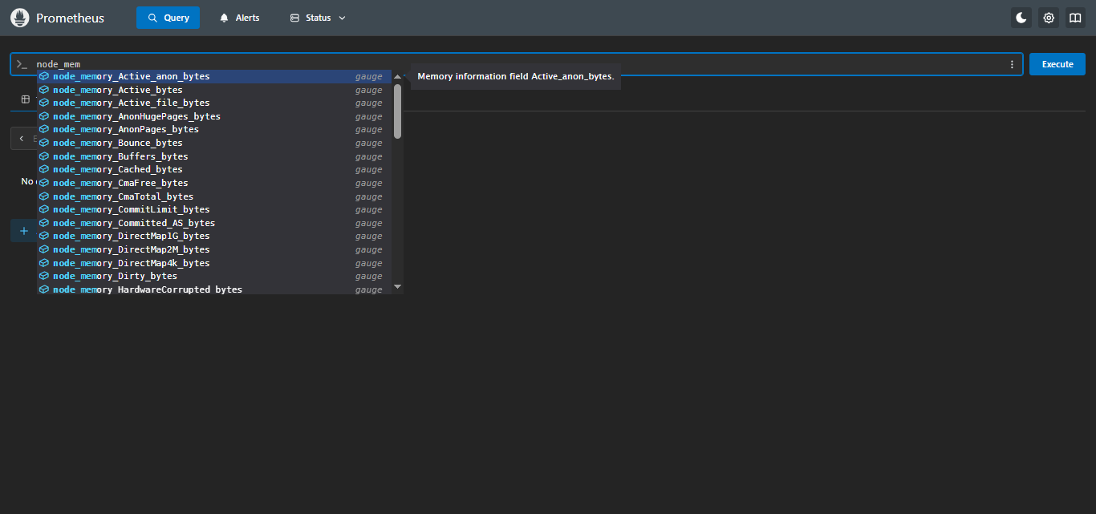This screenshot has width=1096, height=514.
Task: Pick node_memory_Dirty_bytes from the list
Action: coord(115,276)
